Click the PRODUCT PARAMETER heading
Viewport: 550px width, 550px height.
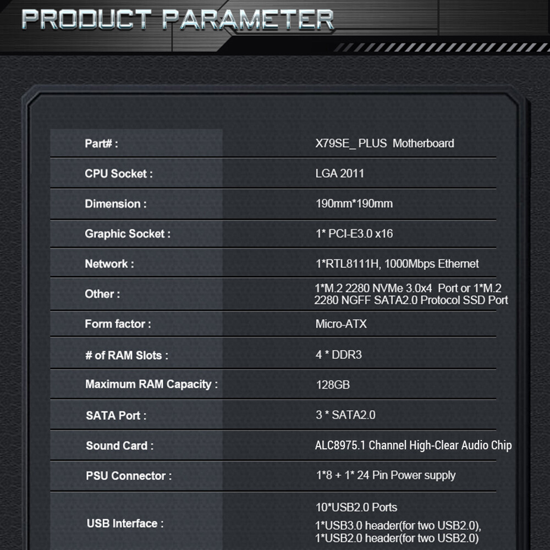tap(178, 19)
